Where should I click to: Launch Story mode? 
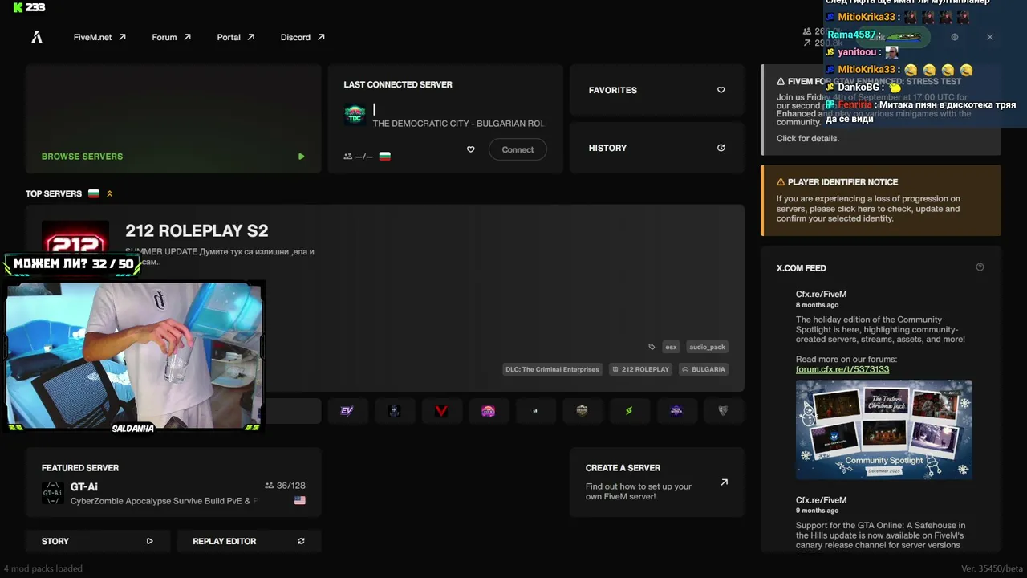pyautogui.click(x=97, y=541)
